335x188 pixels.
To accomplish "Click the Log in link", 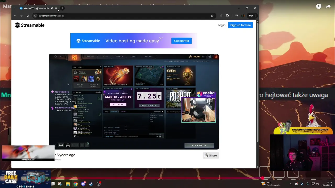I will pos(221,25).
